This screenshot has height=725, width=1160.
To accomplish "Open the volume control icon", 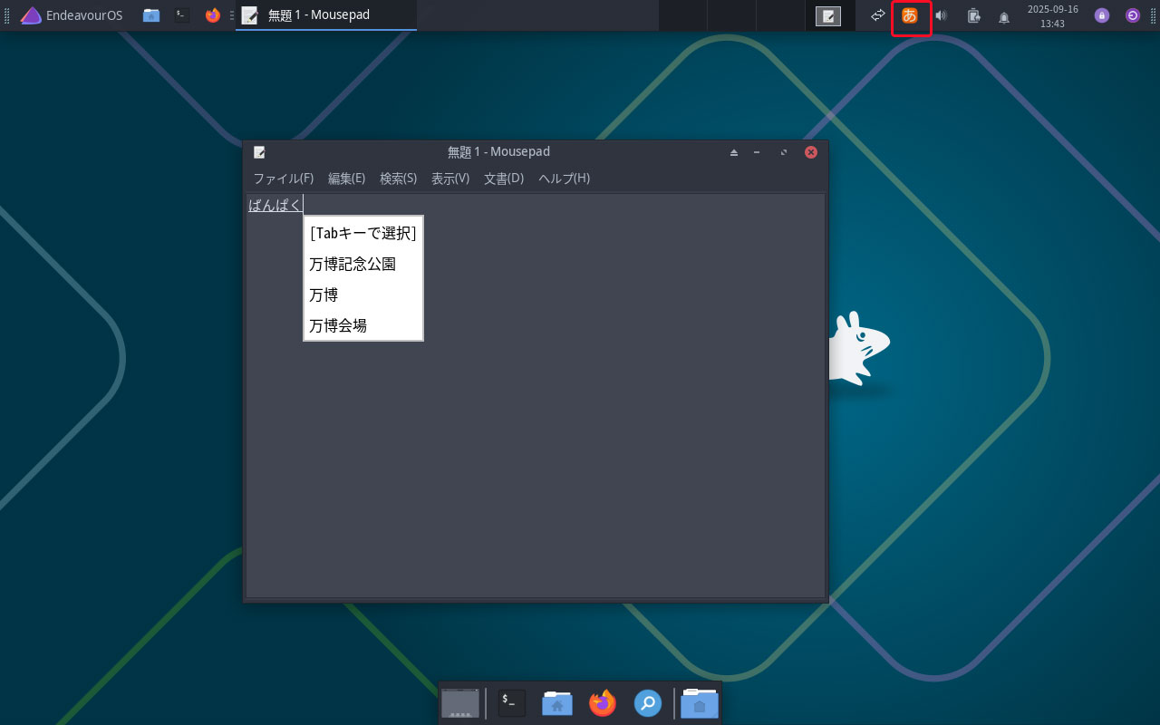I will coord(941,15).
